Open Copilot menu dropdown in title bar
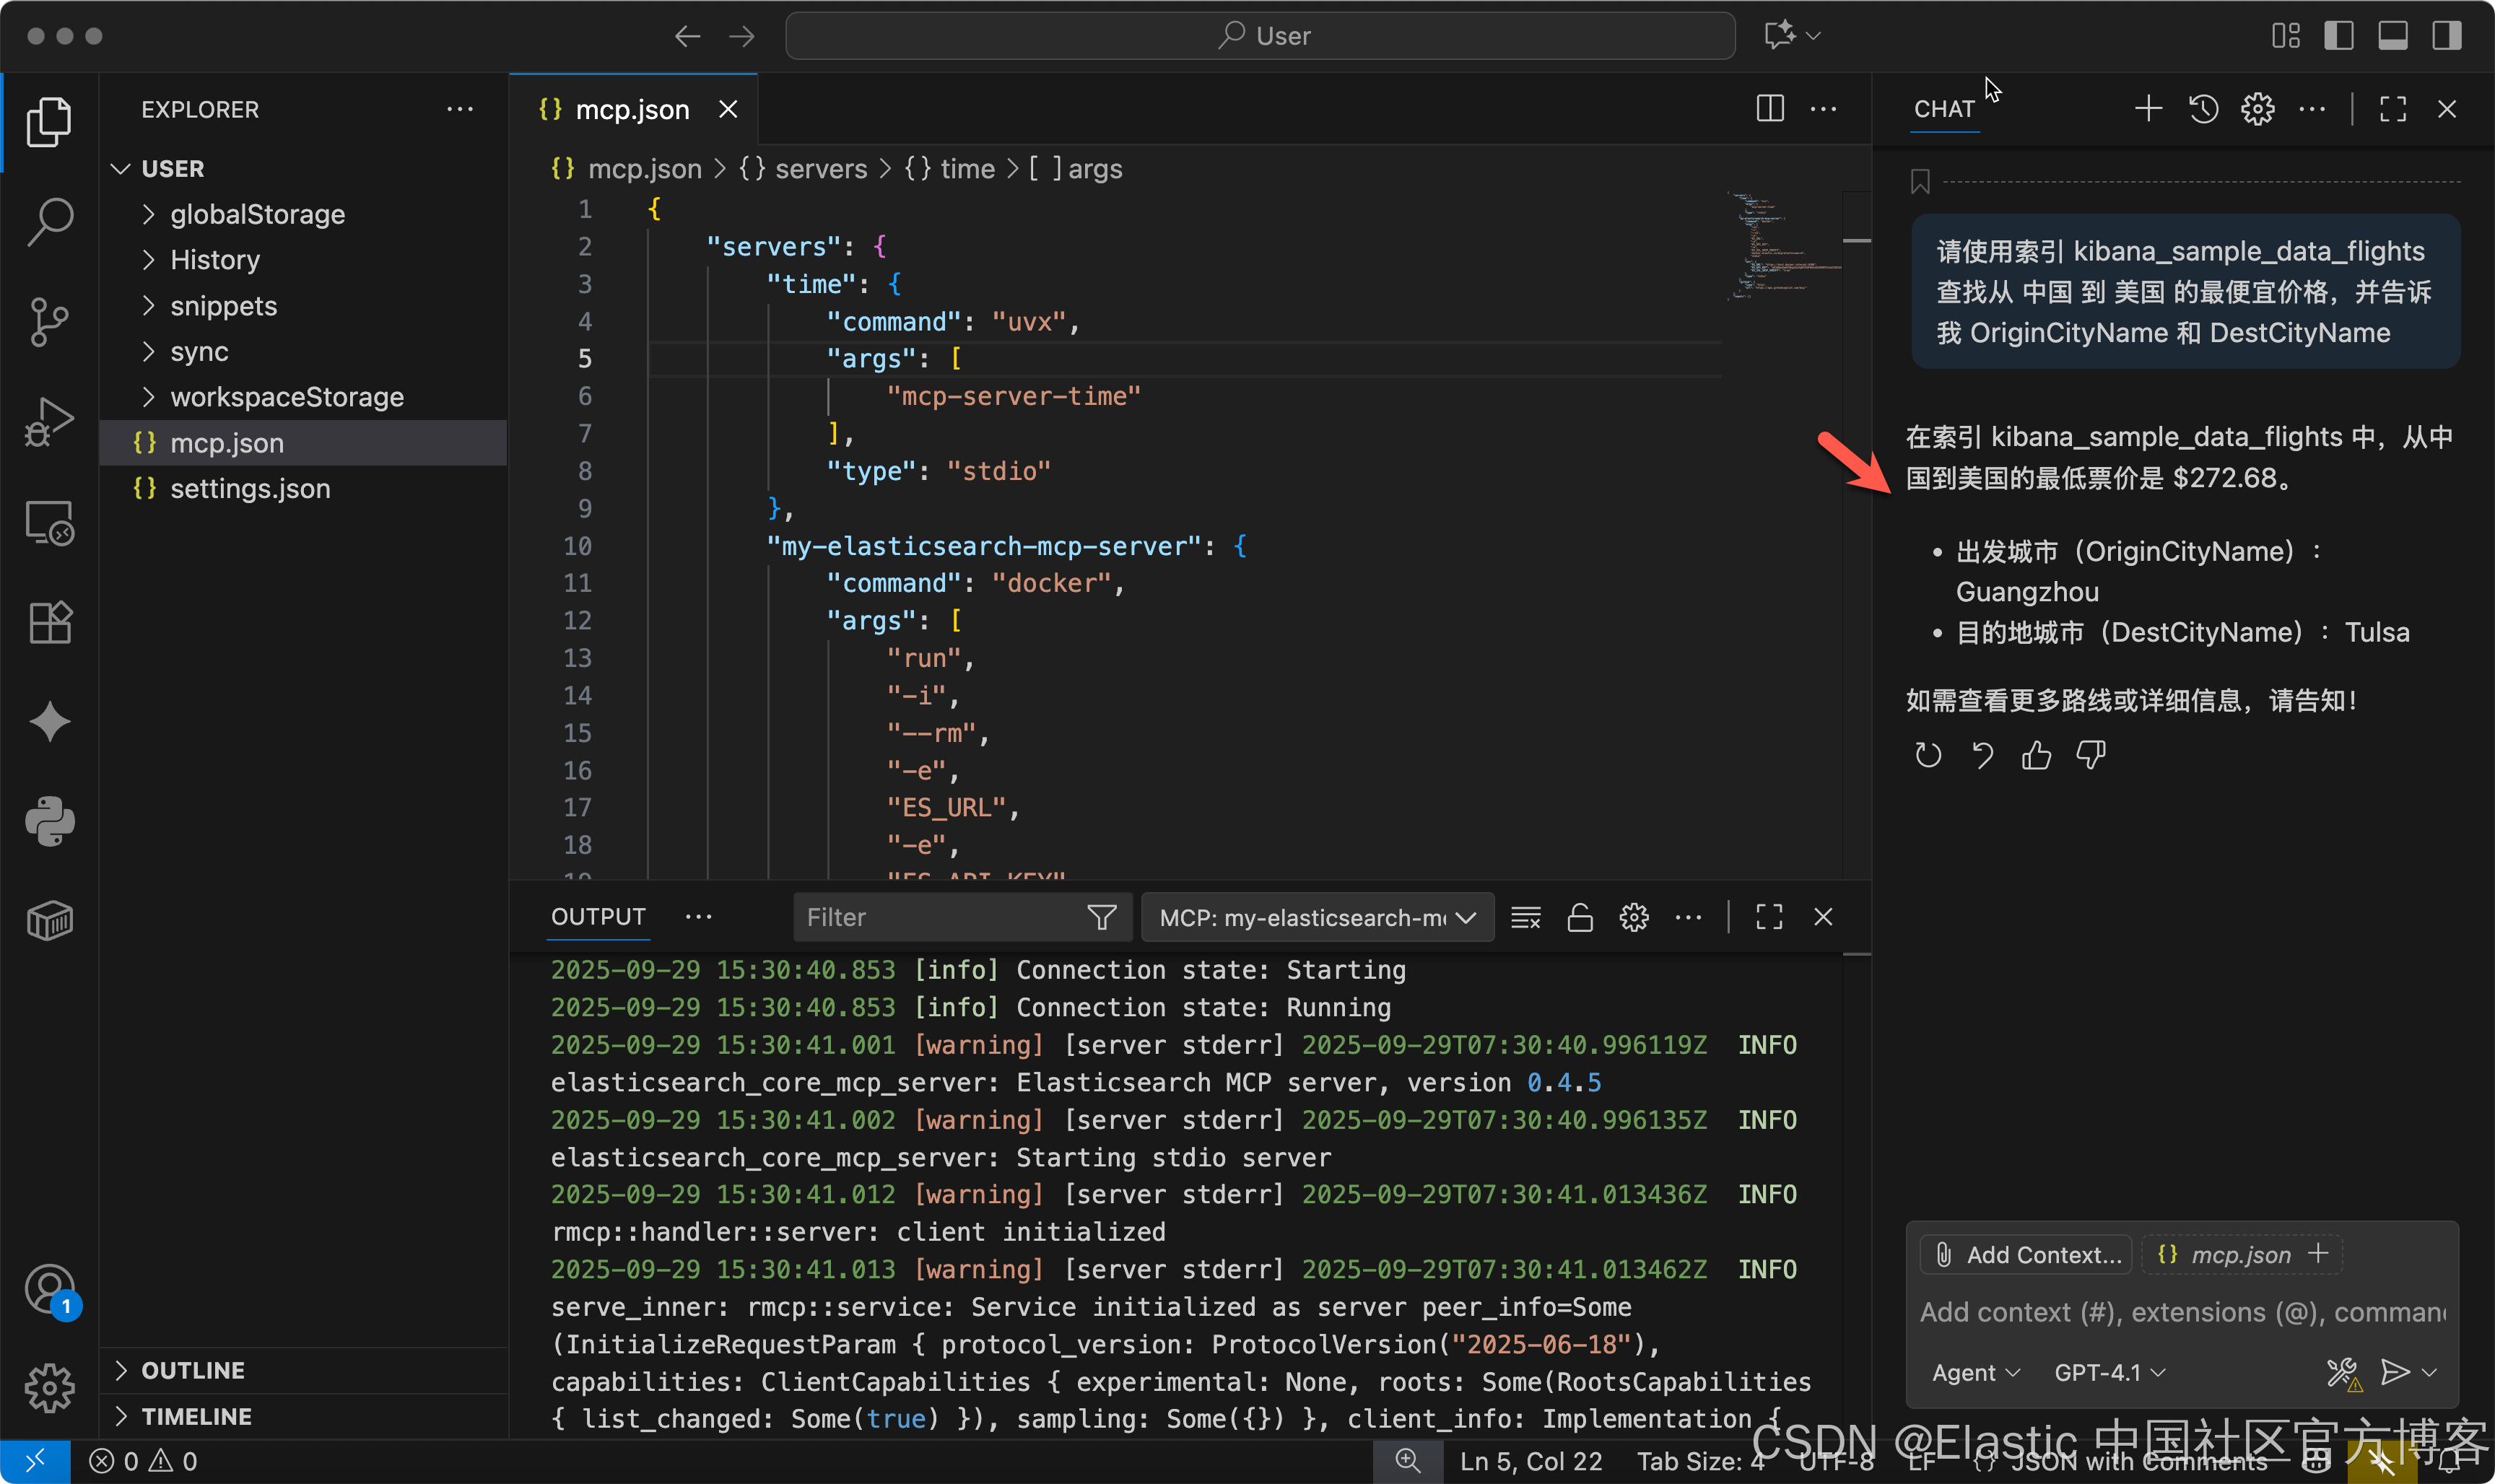 [1814, 36]
